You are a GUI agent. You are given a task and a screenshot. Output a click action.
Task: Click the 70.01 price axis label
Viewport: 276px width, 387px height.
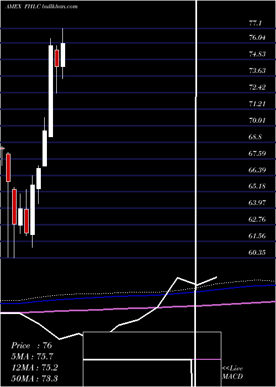pyautogui.click(x=257, y=121)
